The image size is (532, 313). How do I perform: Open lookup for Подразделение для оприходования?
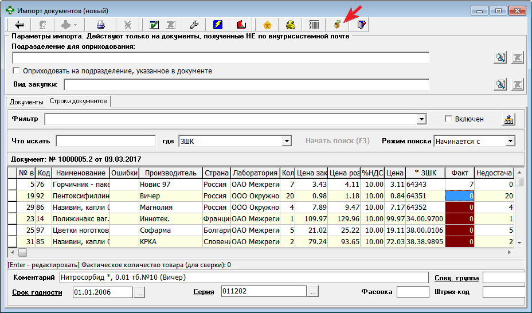click(x=500, y=57)
